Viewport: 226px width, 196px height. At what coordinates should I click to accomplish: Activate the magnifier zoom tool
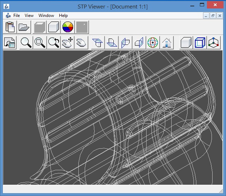[26, 43]
